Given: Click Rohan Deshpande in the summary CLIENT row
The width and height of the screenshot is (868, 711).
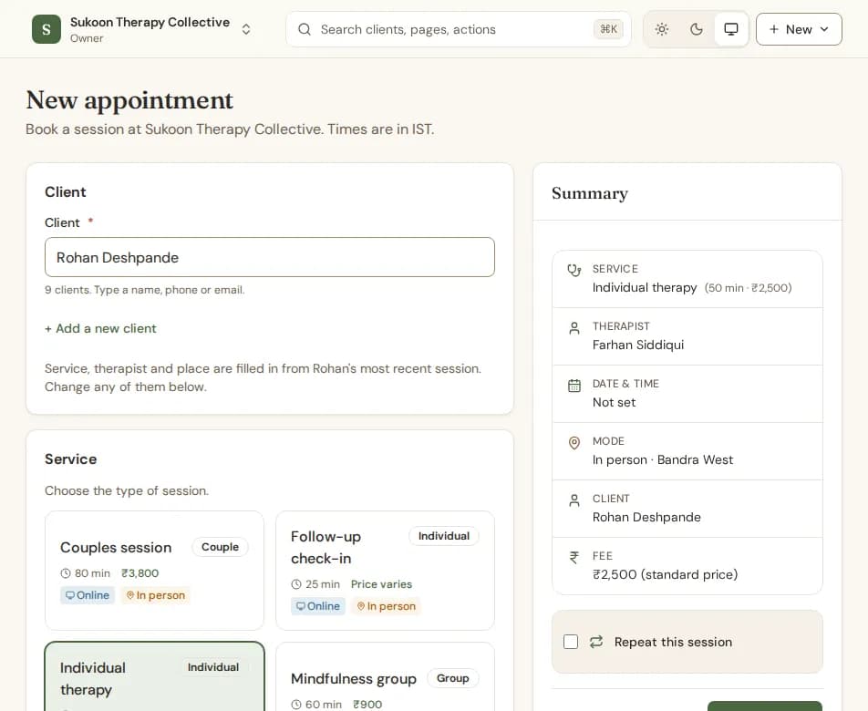Looking at the screenshot, I should coord(646,518).
